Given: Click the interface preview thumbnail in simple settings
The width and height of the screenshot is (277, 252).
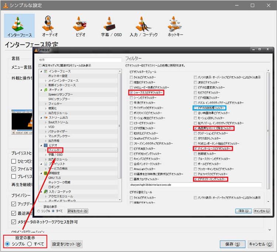Looking at the screenshot, I should point(22,122).
